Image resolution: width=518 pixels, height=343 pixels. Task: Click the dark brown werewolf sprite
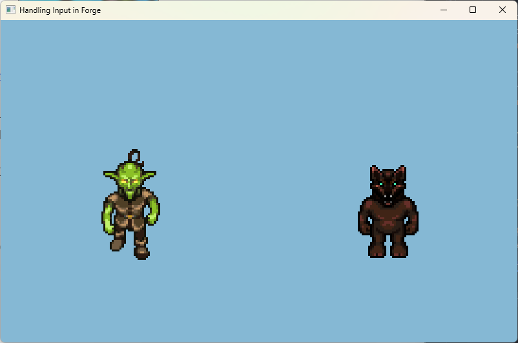click(388, 213)
